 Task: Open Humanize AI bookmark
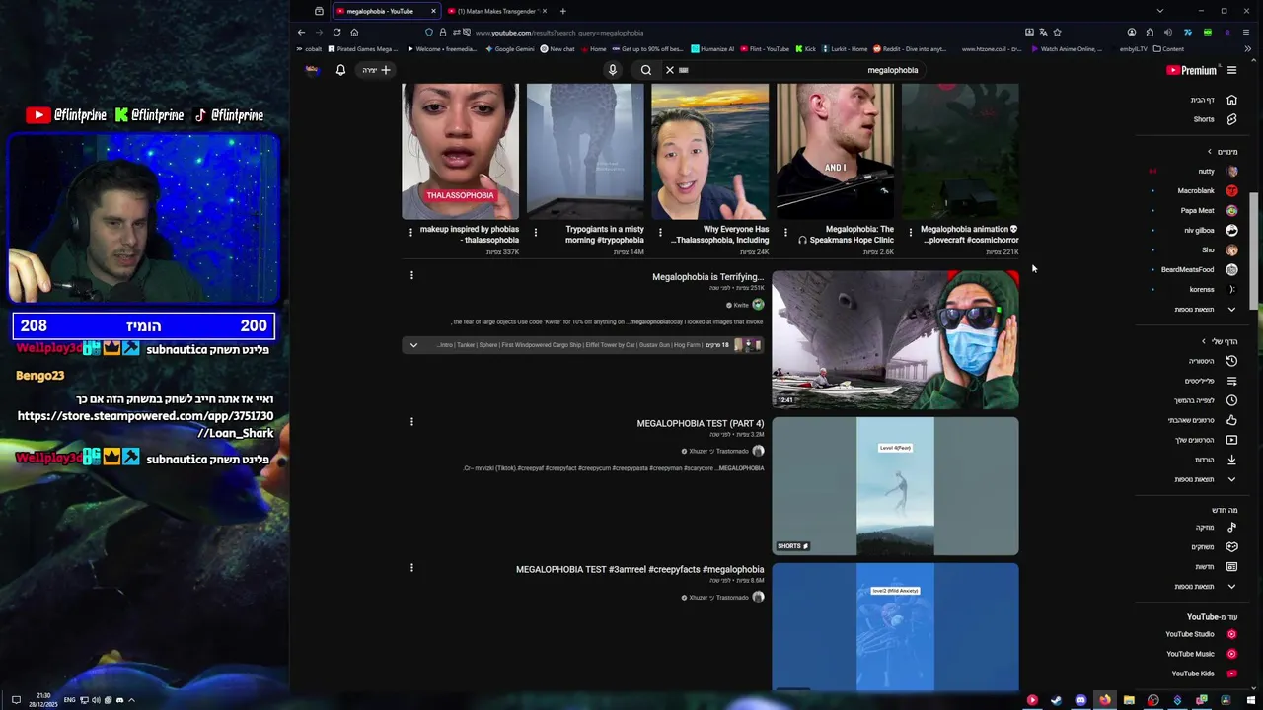[x=712, y=48]
